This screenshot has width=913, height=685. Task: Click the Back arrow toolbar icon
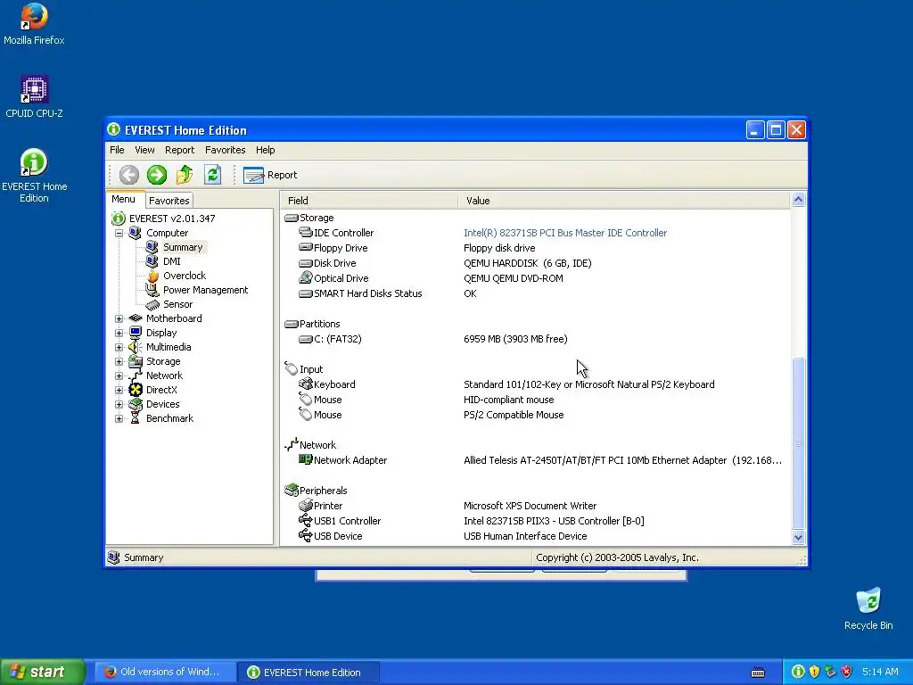128,175
